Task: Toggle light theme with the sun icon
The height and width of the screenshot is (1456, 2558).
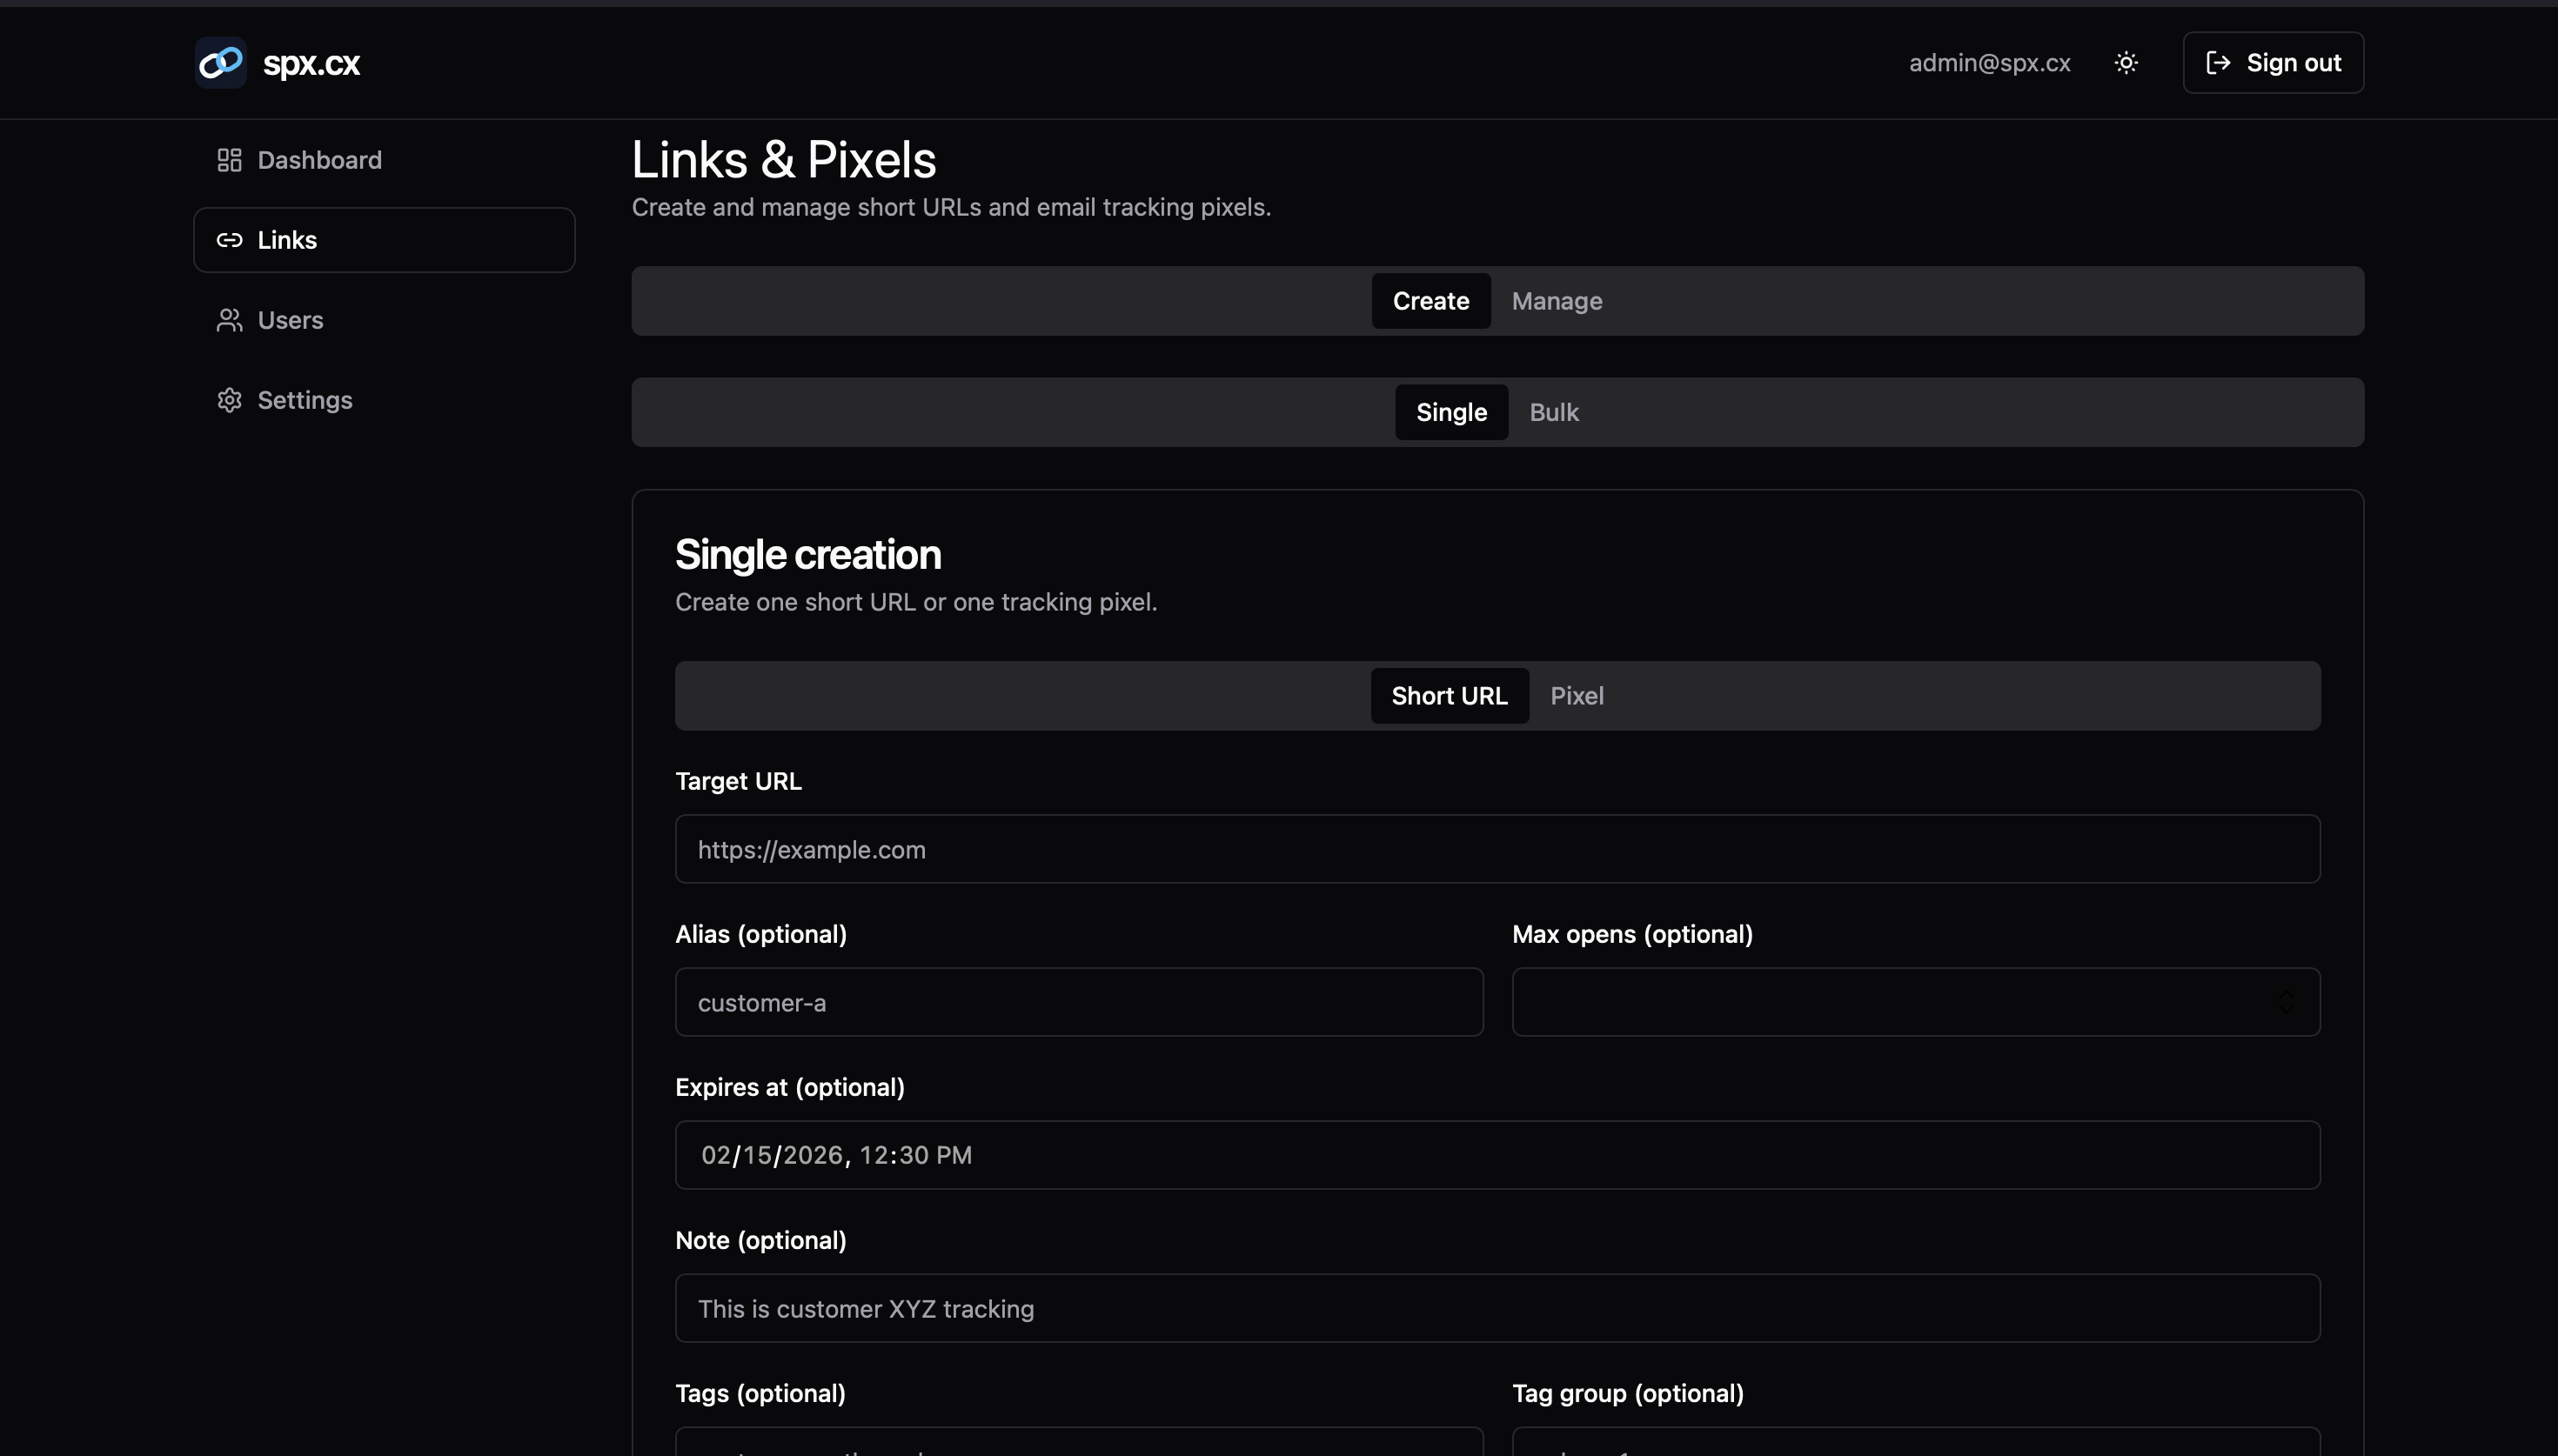Action: tap(2126, 62)
